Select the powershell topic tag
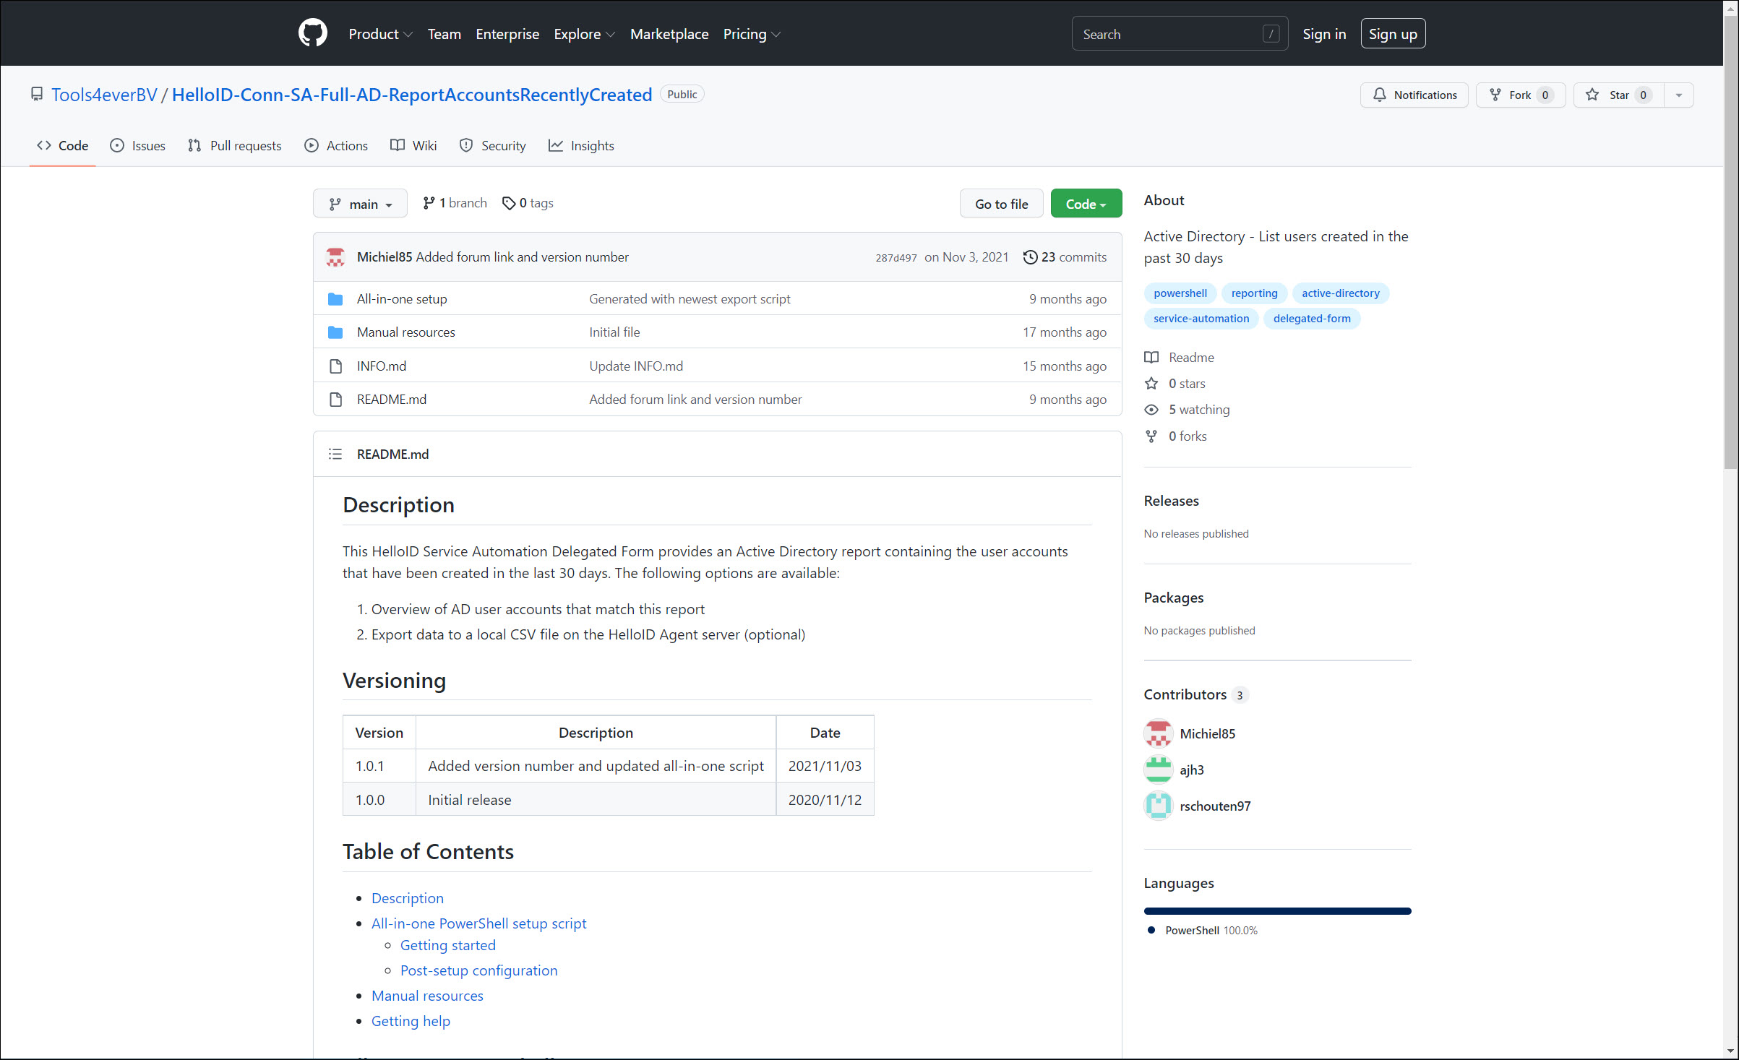 [1180, 293]
